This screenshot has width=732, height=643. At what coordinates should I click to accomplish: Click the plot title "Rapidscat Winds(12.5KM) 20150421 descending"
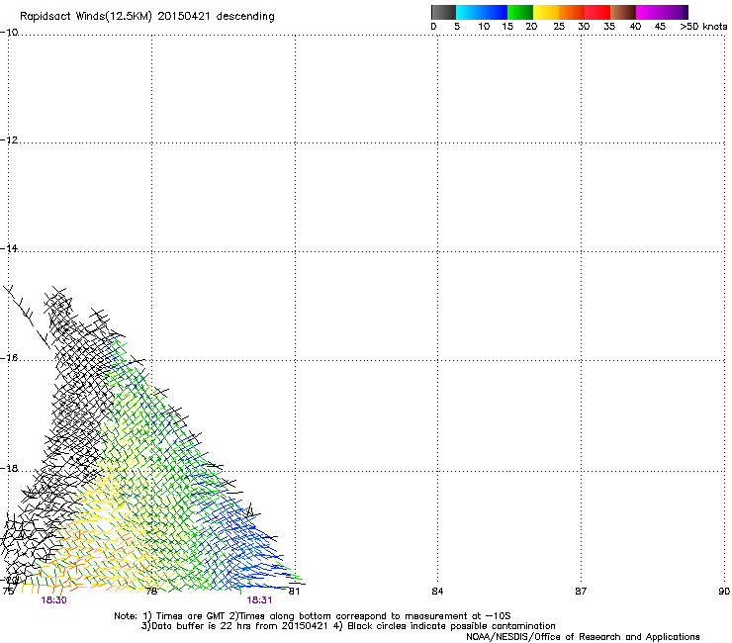coord(147,17)
